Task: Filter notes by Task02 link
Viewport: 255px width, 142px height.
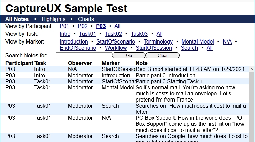Action: 113,34
